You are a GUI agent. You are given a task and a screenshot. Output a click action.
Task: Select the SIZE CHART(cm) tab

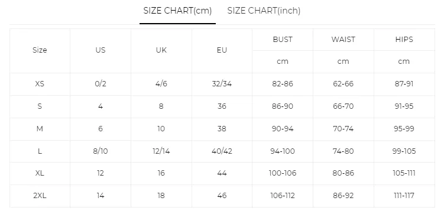177,11
